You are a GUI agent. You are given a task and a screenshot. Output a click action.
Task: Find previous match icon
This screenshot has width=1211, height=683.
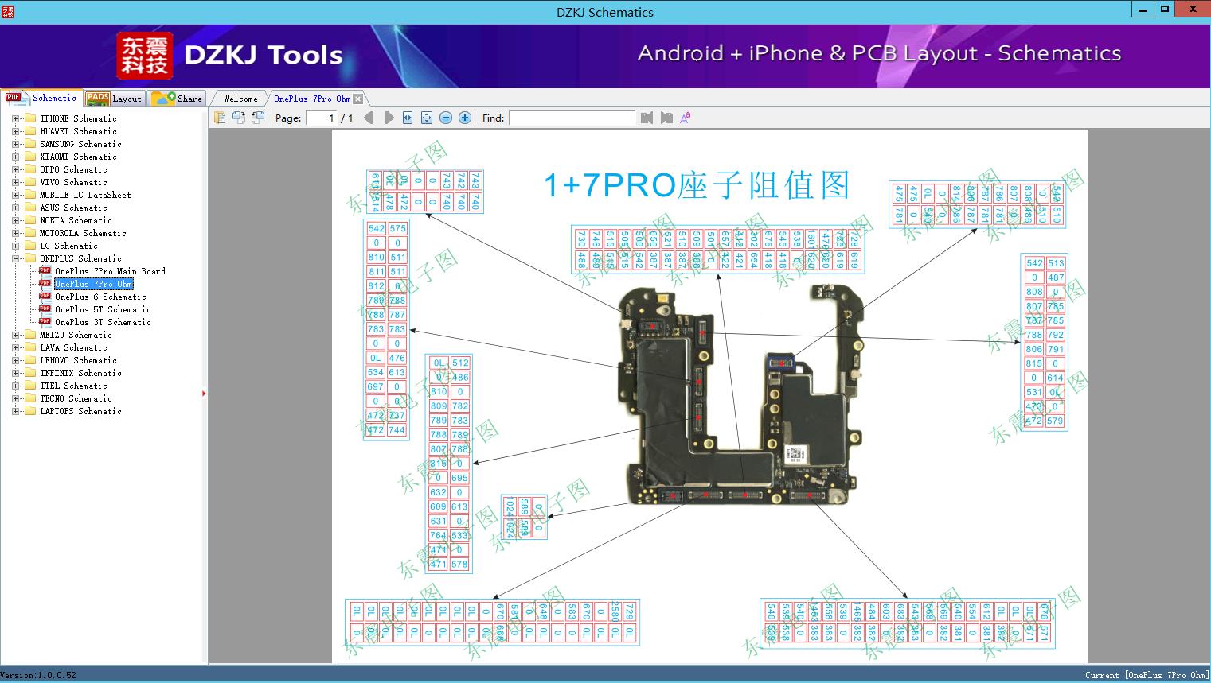(x=647, y=118)
